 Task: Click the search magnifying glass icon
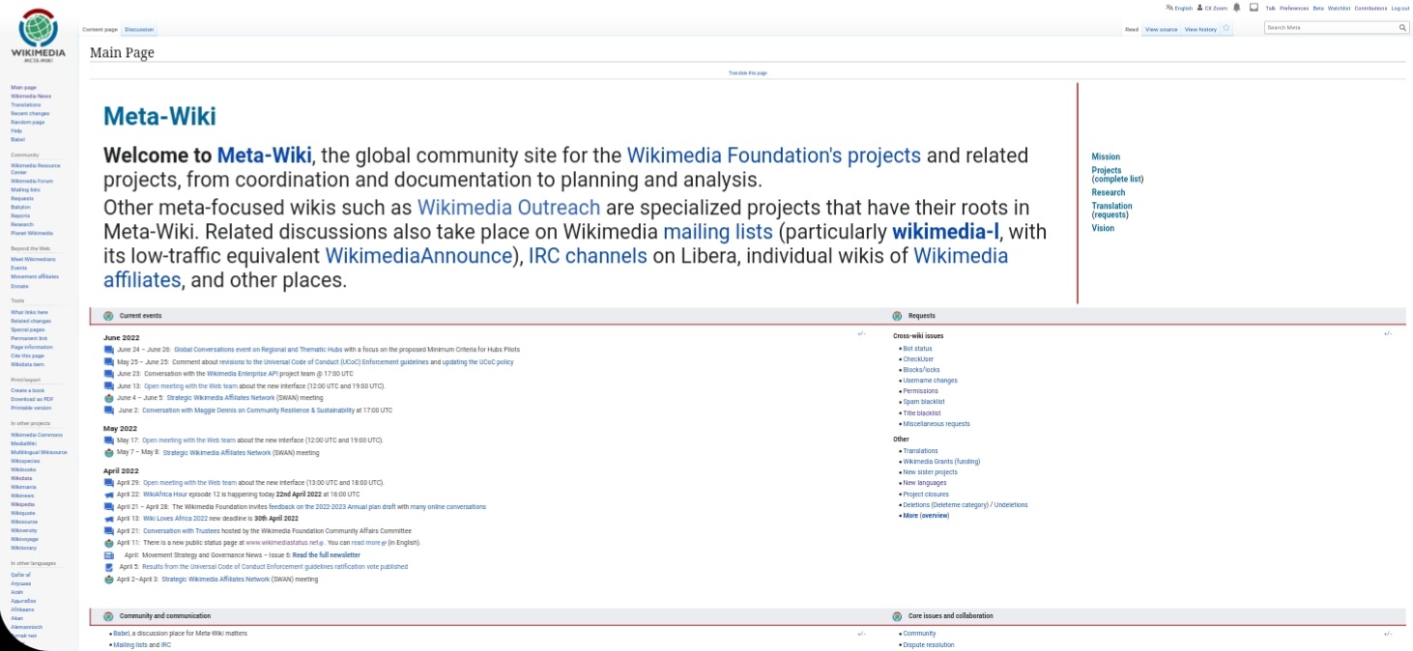point(1402,28)
